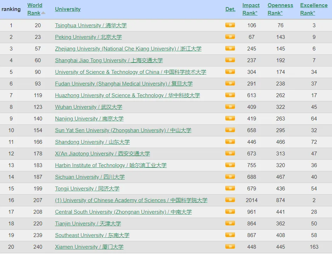The image size is (332, 254).
Task: Select the ranking column header text
Action: (x=11, y=9)
